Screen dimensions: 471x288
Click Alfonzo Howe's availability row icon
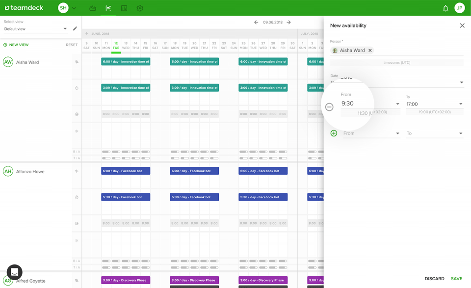pos(77,223)
